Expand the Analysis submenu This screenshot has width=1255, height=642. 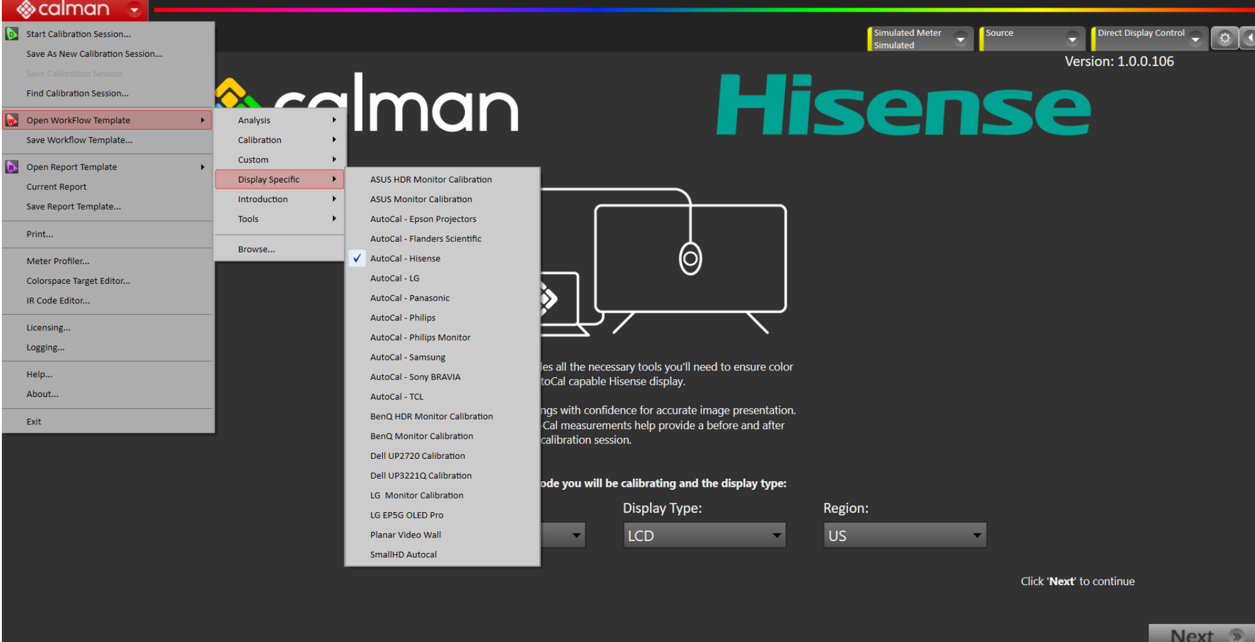tap(280, 120)
